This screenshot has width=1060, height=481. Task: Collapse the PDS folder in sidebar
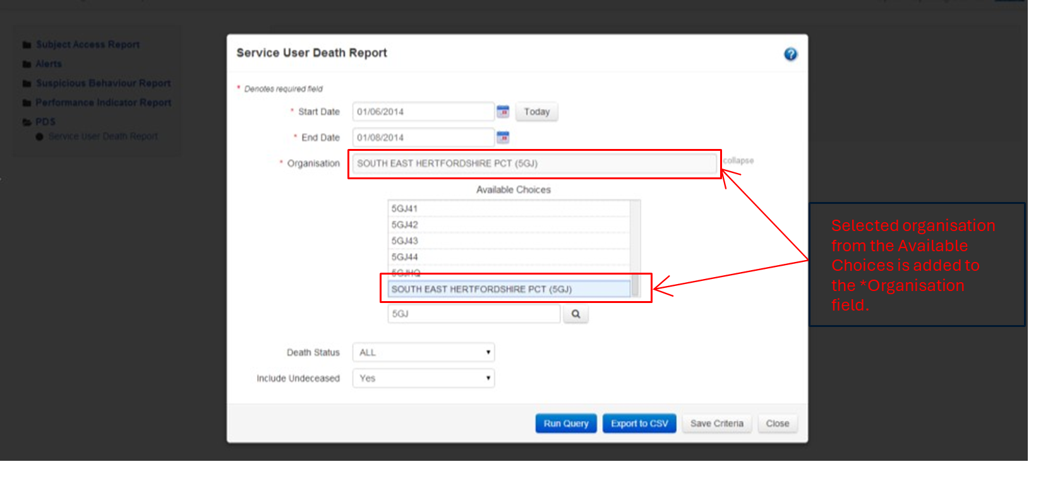45,122
